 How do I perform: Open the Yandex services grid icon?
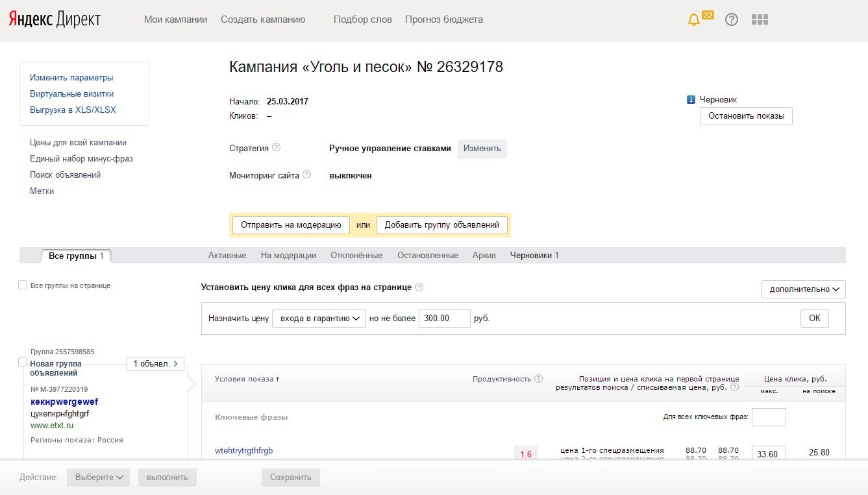point(760,19)
